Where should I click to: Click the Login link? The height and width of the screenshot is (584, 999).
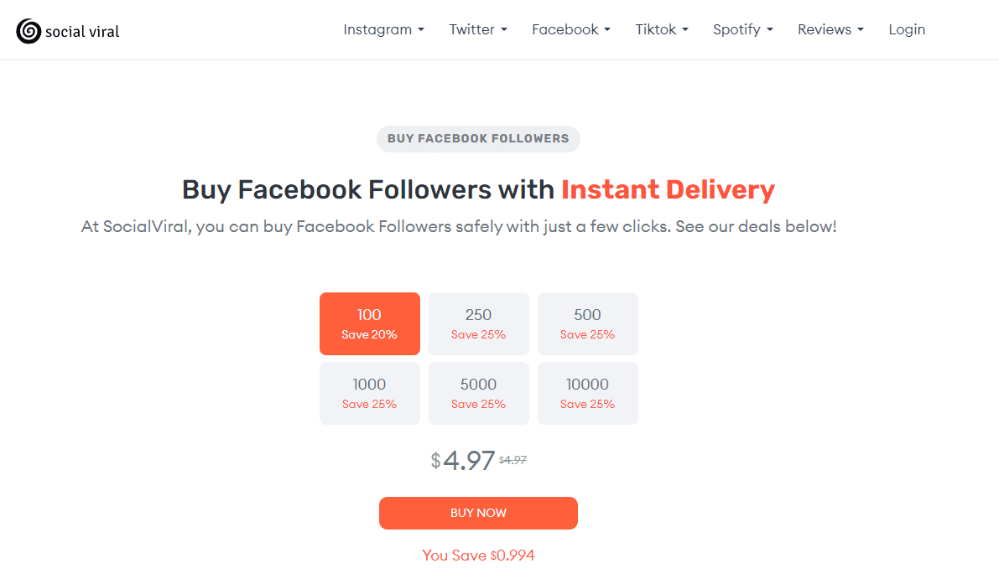[907, 29]
